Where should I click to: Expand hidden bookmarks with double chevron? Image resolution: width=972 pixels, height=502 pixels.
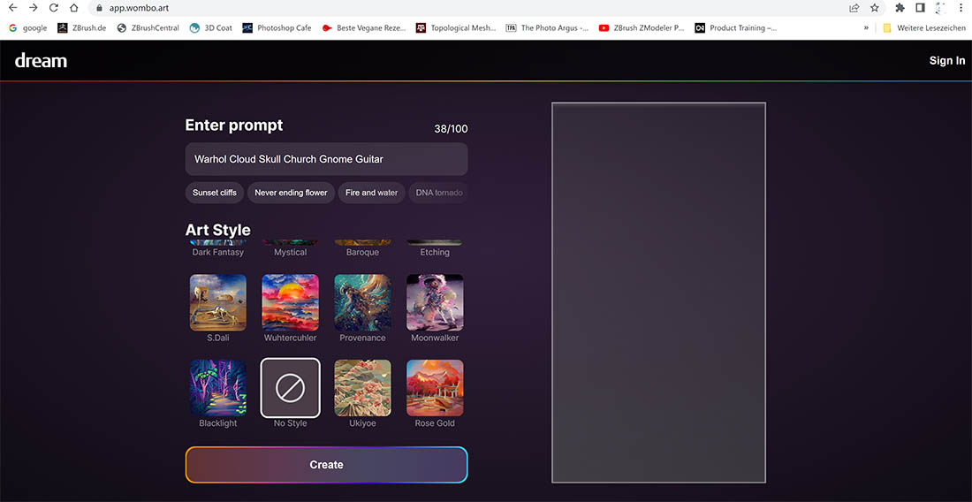click(x=866, y=28)
